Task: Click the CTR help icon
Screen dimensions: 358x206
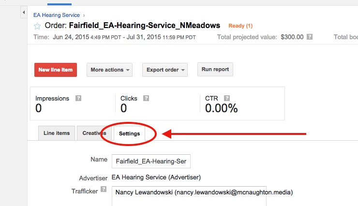Action: tap(226, 98)
